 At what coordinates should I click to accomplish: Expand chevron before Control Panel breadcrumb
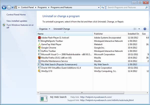(19, 7)
